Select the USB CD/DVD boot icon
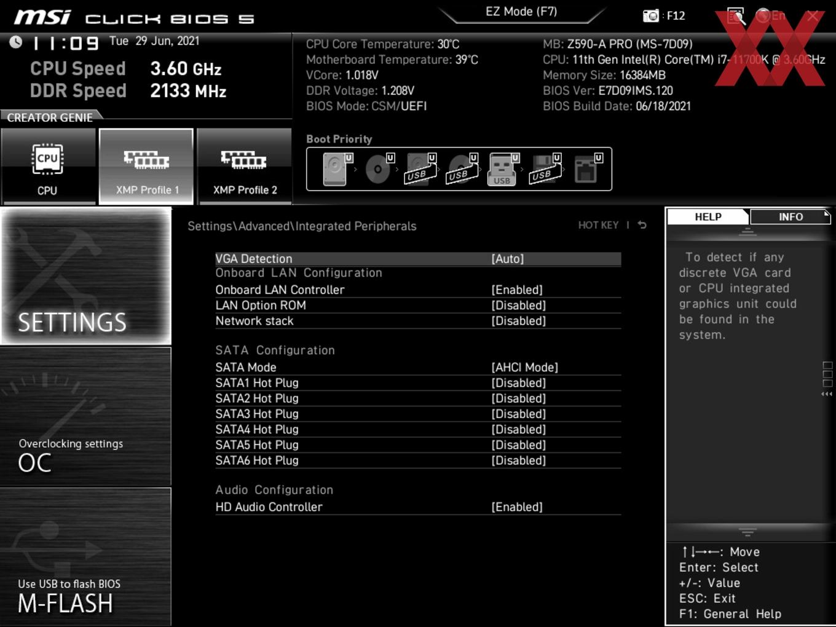The image size is (836, 627). point(462,169)
